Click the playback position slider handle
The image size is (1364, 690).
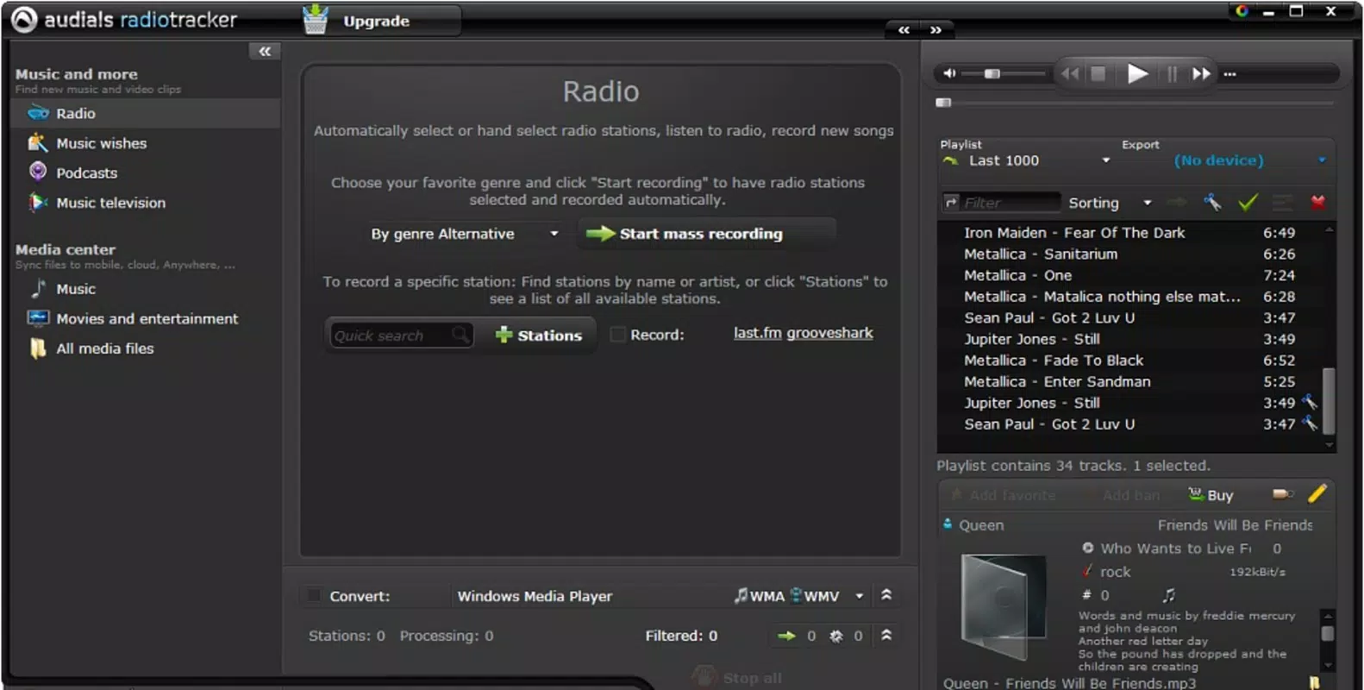(943, 103)
